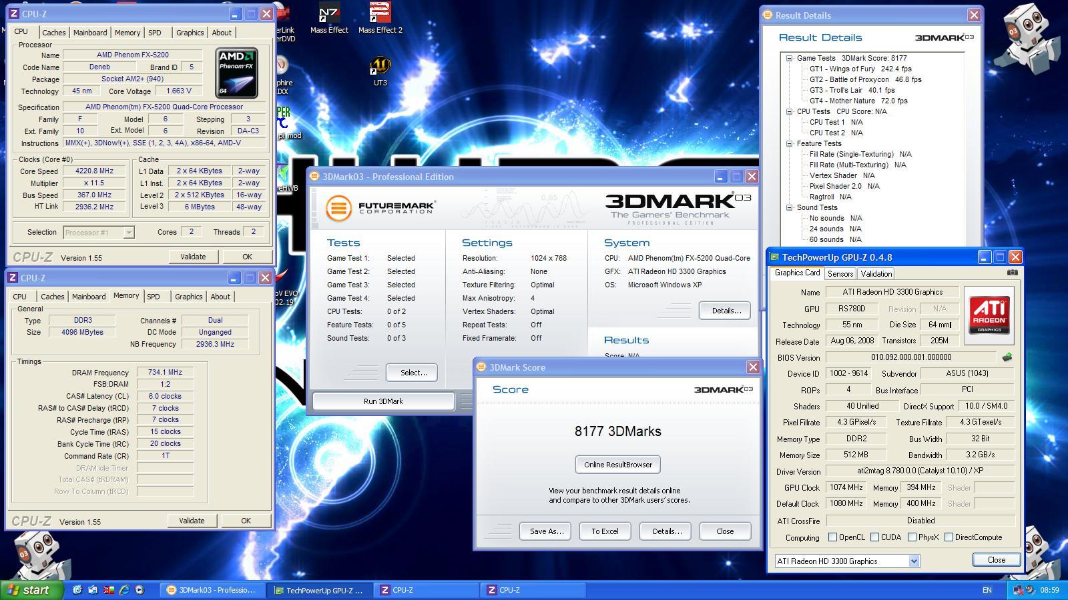Open the media player quick launch icon

tap(139, 590)
